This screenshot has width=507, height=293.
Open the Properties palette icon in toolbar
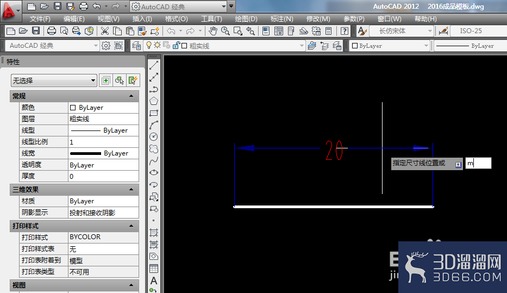266,31
